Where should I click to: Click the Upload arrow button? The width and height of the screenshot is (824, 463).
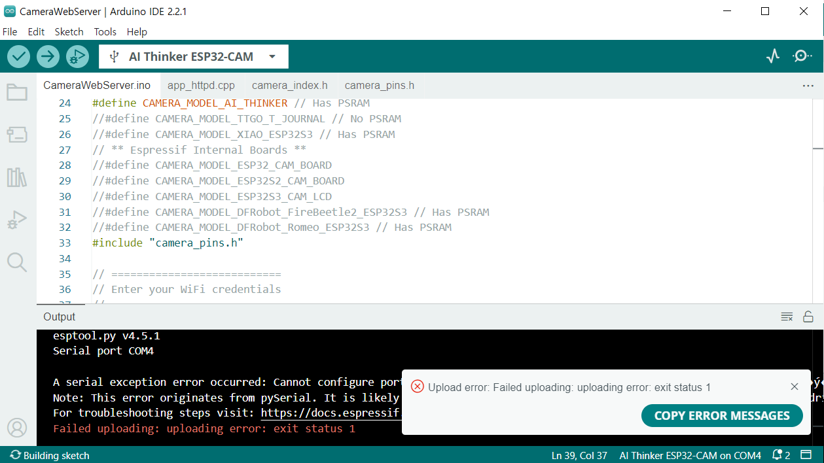[x=48, y=57]
